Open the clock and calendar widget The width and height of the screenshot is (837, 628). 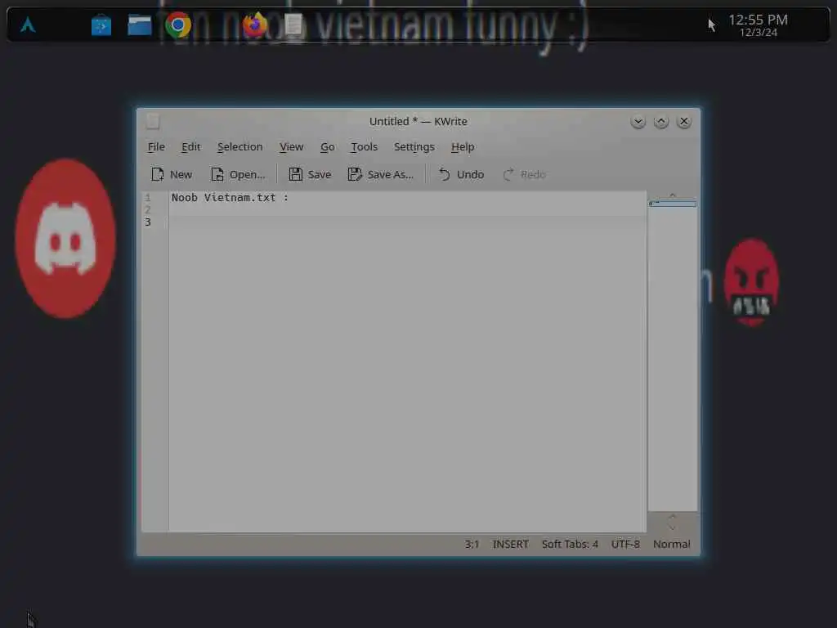point(758,25)
